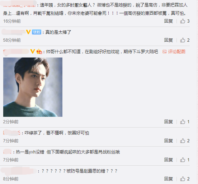Click the yellow V badge beside the crown icon
This screenshot has height=184, width=198.
click(33, 51)
